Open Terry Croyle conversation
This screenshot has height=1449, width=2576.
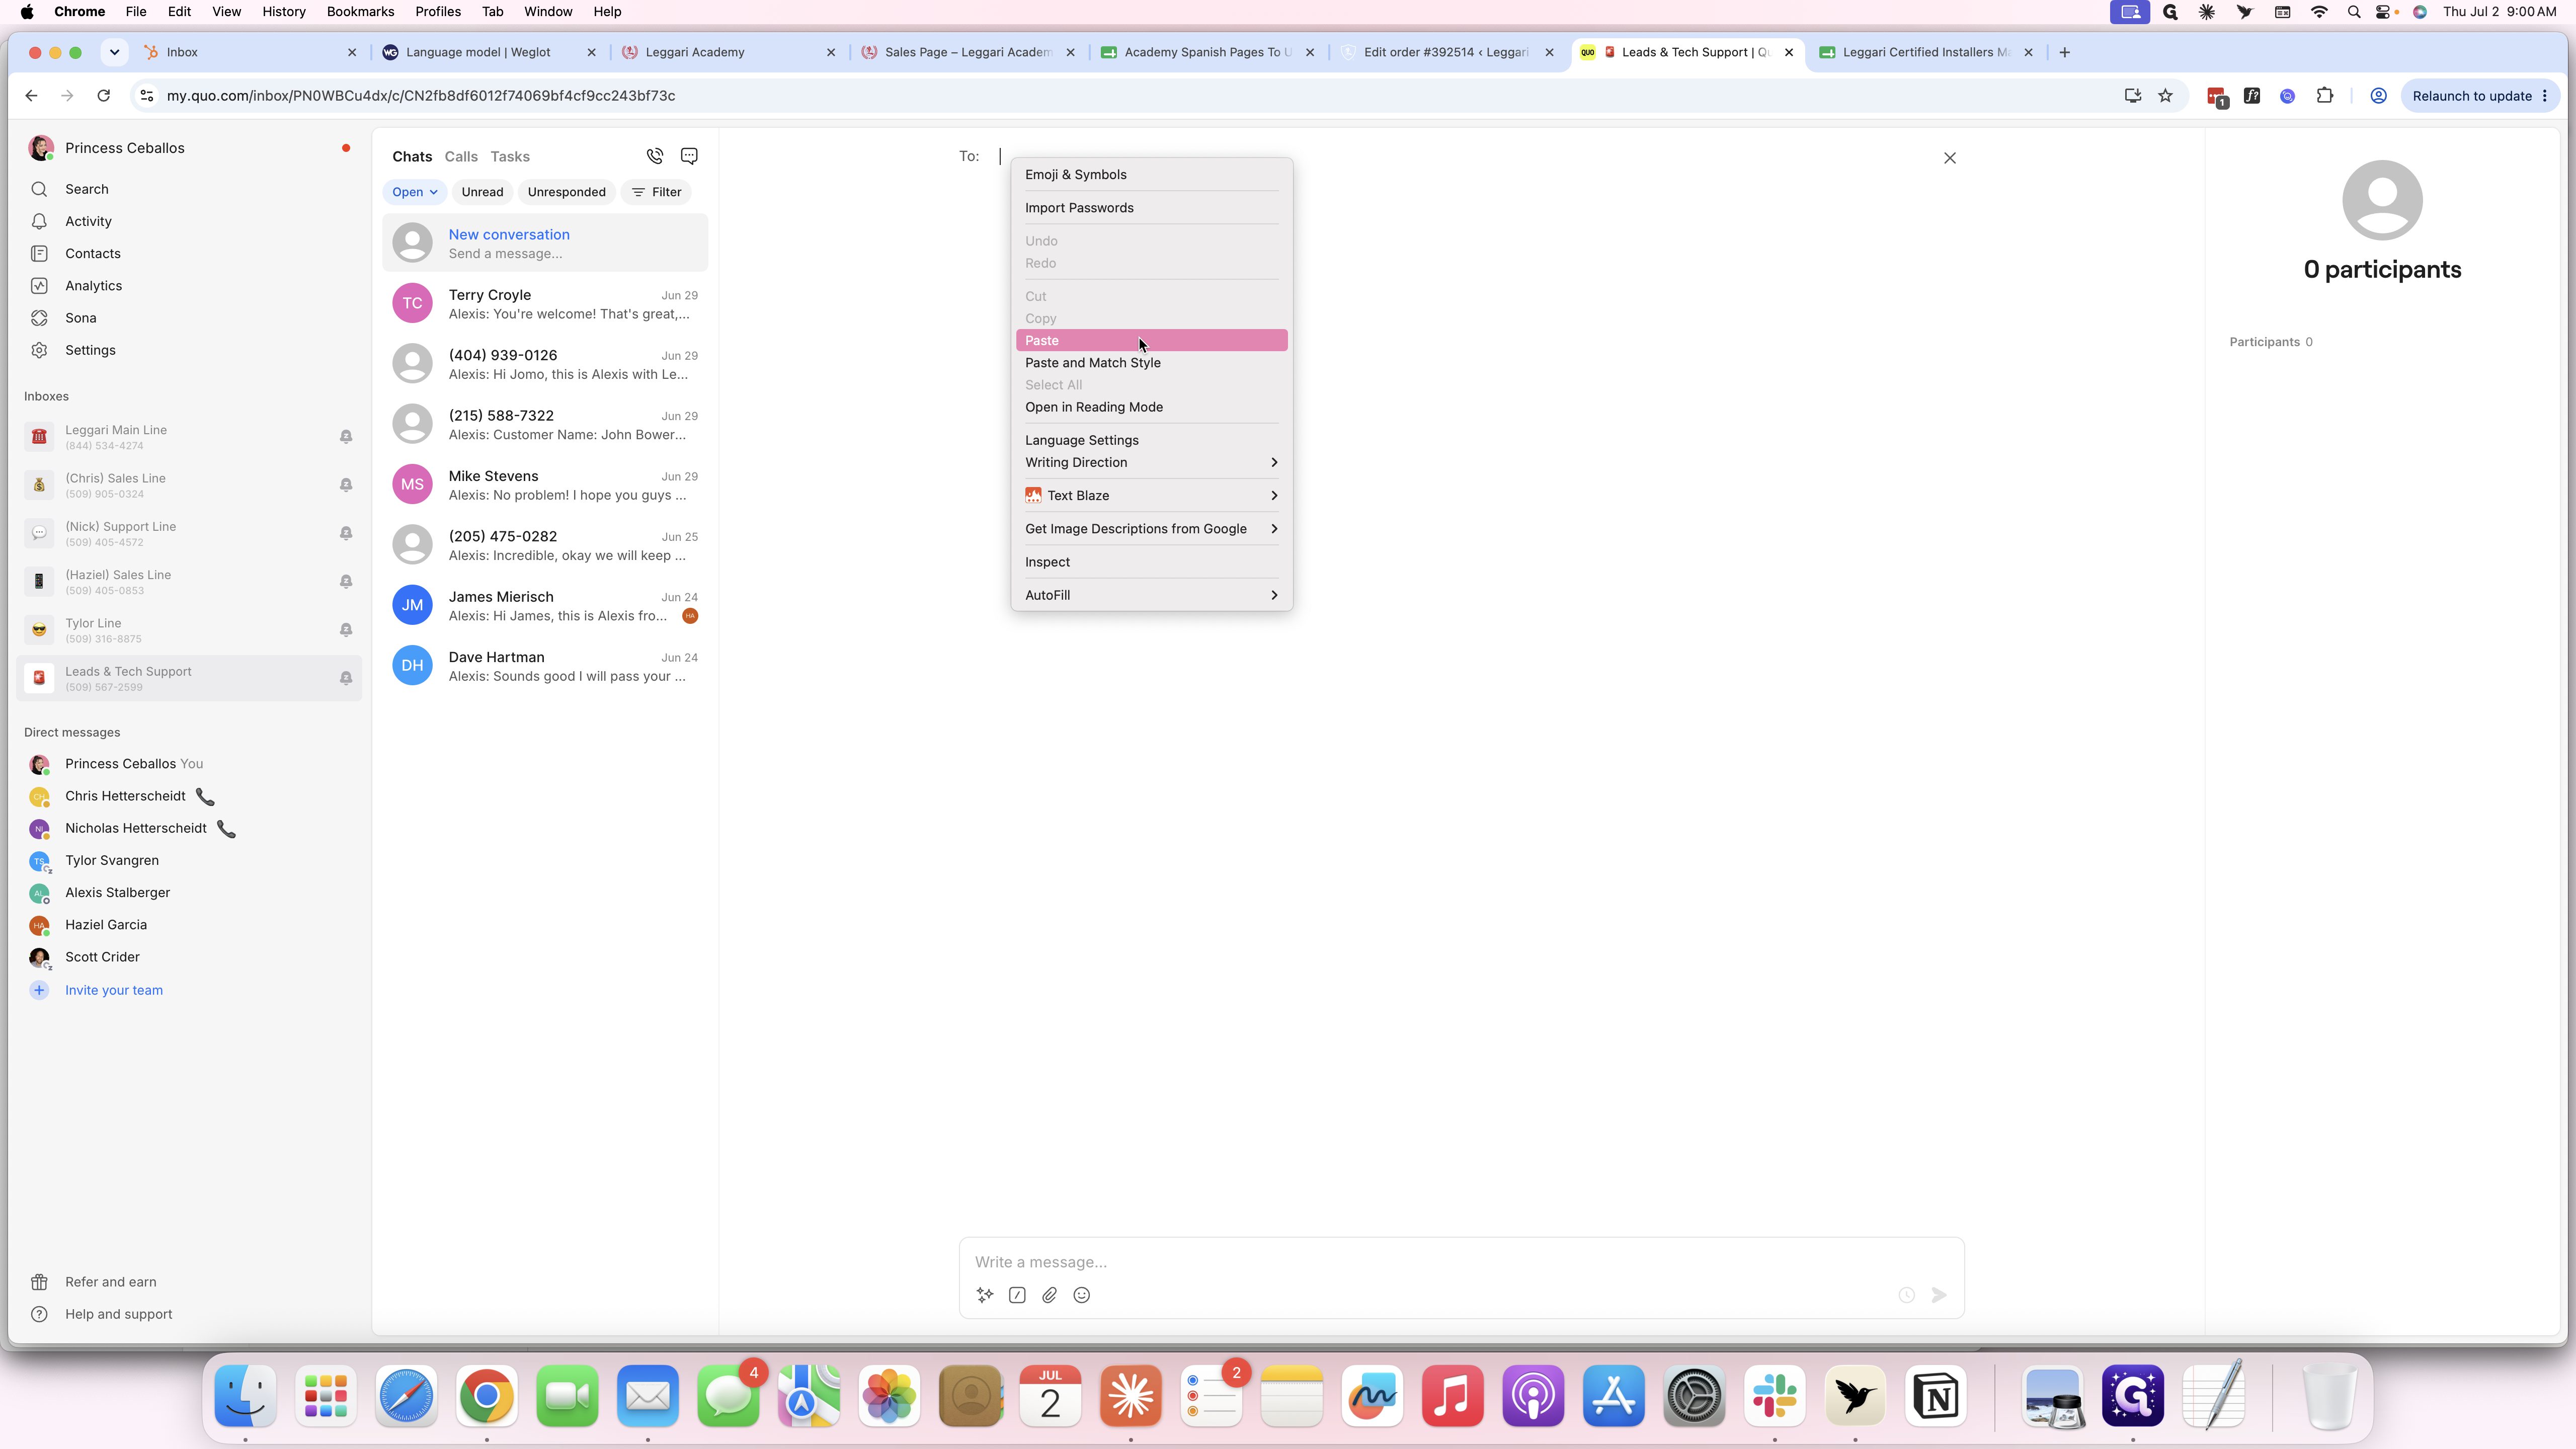[545, 303]
